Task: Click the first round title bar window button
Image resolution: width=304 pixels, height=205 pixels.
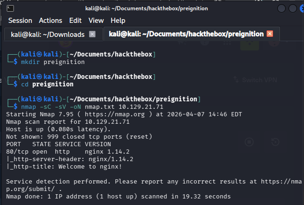Action: coord(282,8)
